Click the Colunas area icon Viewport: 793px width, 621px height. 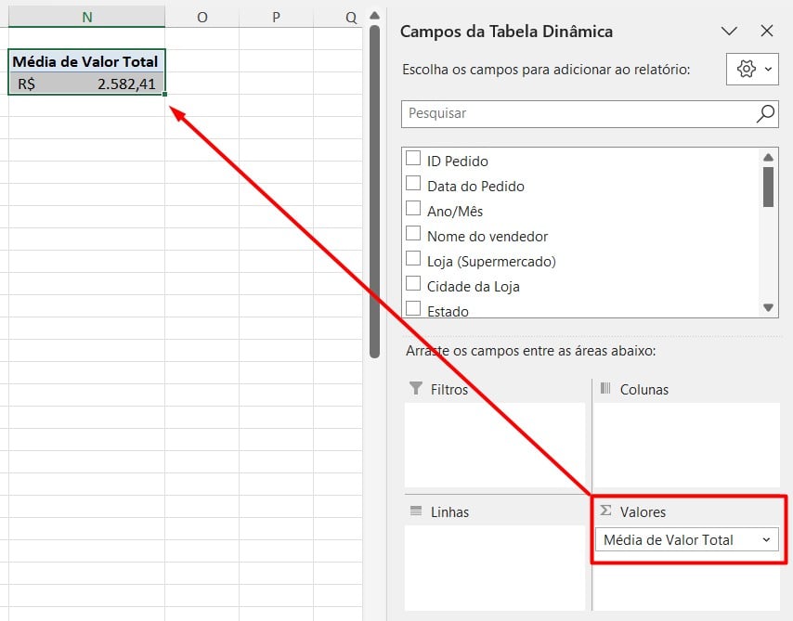point(605,389)
